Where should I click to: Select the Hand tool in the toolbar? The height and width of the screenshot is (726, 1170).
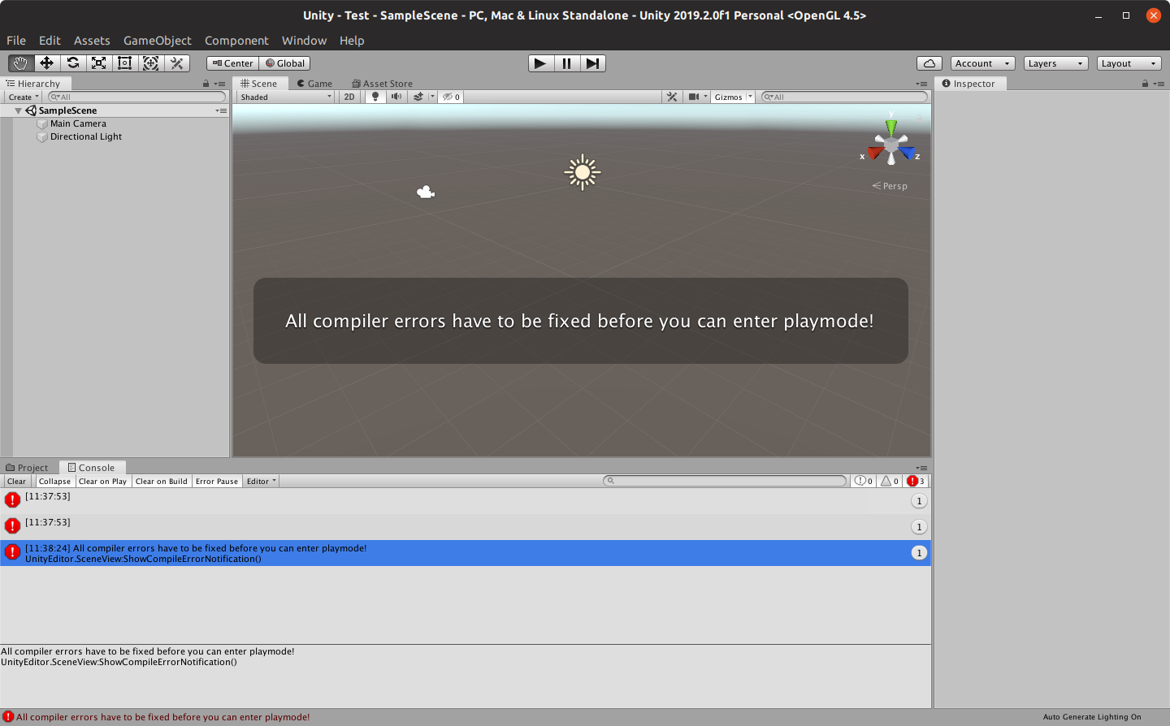tap(21, 63)
